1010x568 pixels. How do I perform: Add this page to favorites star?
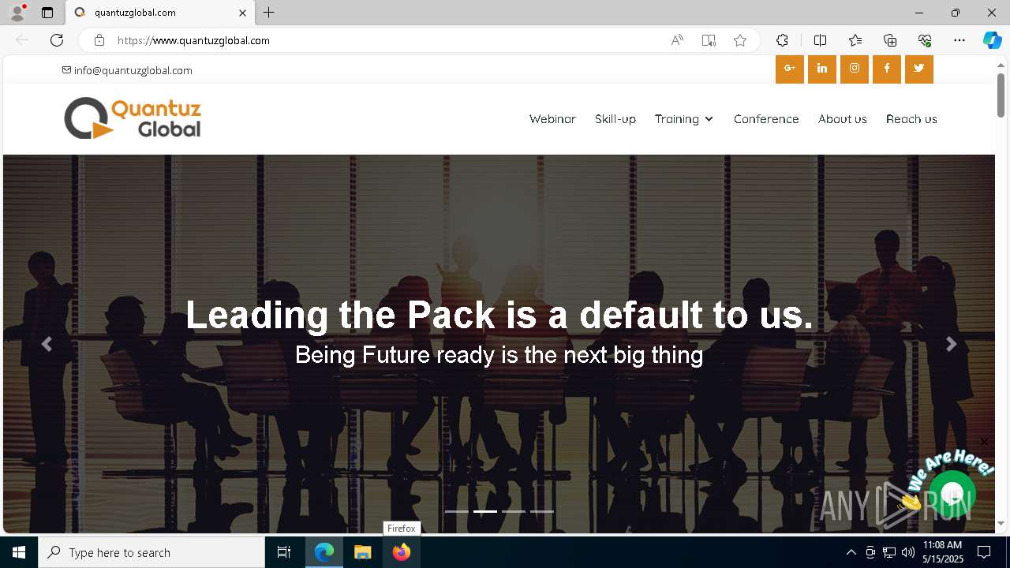[740, 40]
